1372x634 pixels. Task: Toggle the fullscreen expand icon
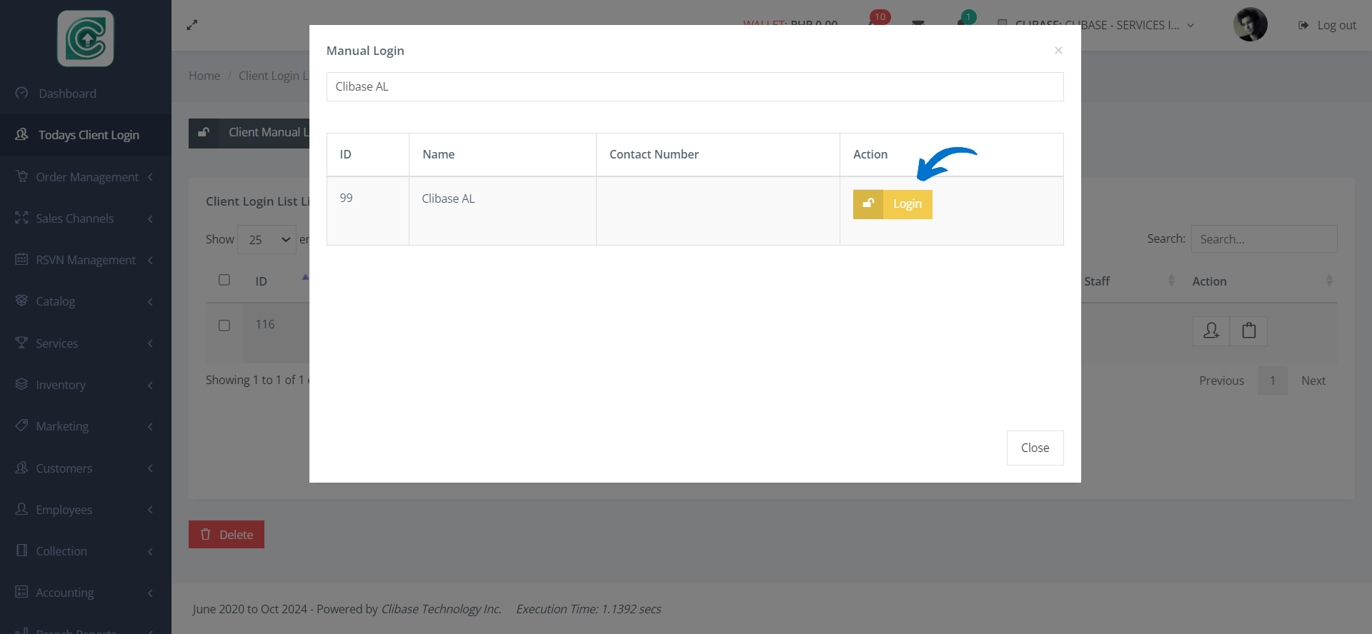[192, 25]
